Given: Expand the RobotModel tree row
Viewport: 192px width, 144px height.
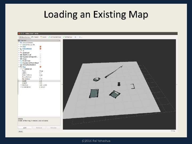Looking at the screenshot, I should 19,49.
